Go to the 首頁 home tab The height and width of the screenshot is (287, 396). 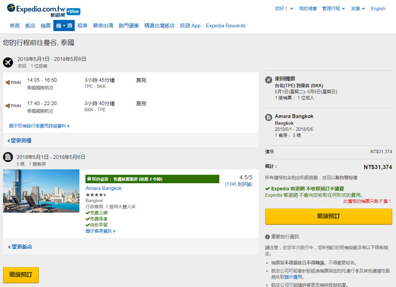(x=15, y=25)
